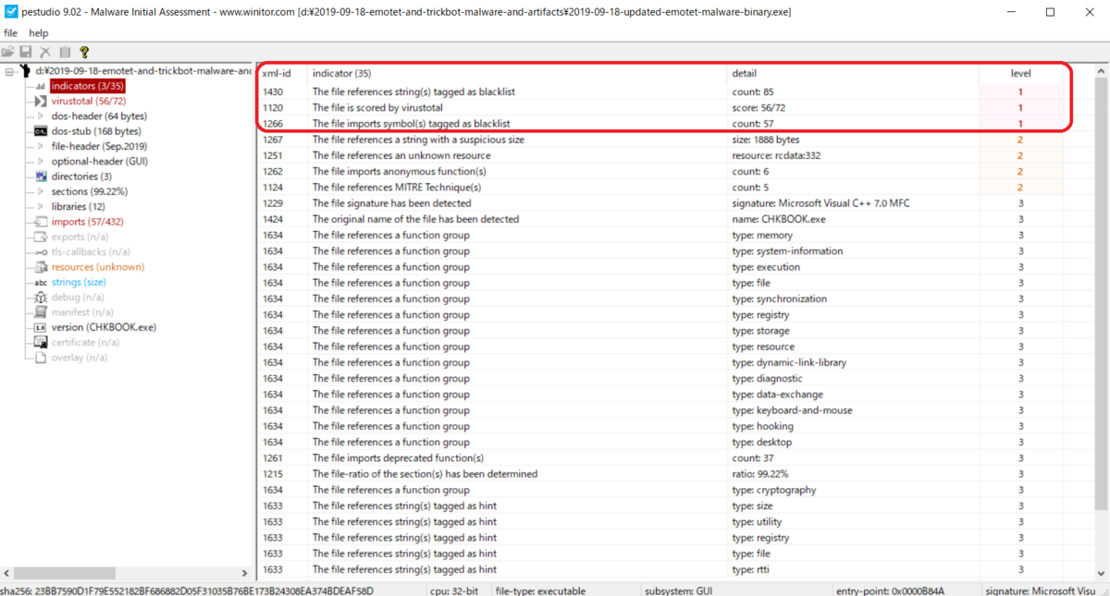Open the file menu
Image resolution: width=1110 pixels, height=596 pixels.
(11, 33)
